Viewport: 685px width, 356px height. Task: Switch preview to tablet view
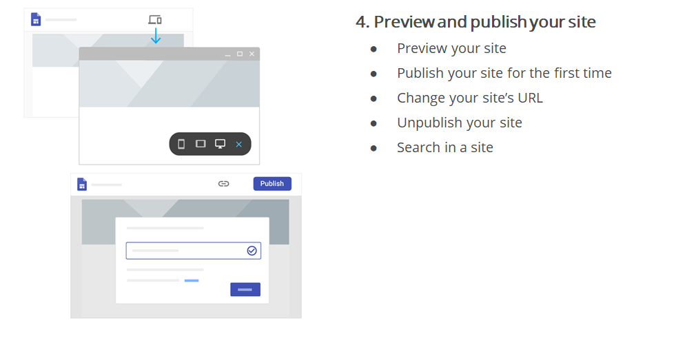[x=201, y=144]
